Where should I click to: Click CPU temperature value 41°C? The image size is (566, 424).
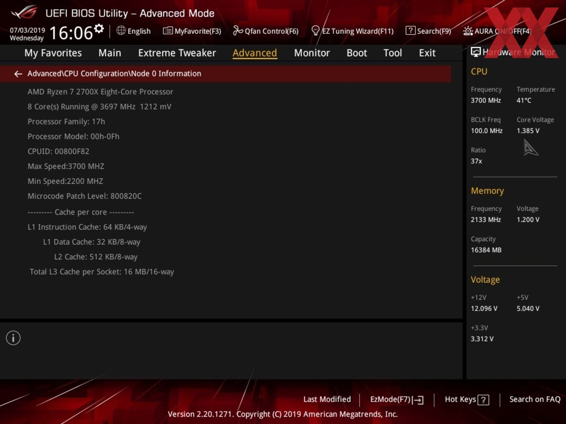pos(524,100)
